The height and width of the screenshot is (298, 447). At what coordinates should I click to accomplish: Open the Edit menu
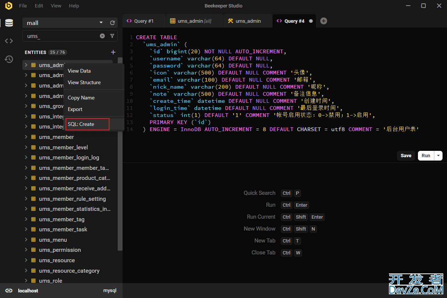[39, 6]
